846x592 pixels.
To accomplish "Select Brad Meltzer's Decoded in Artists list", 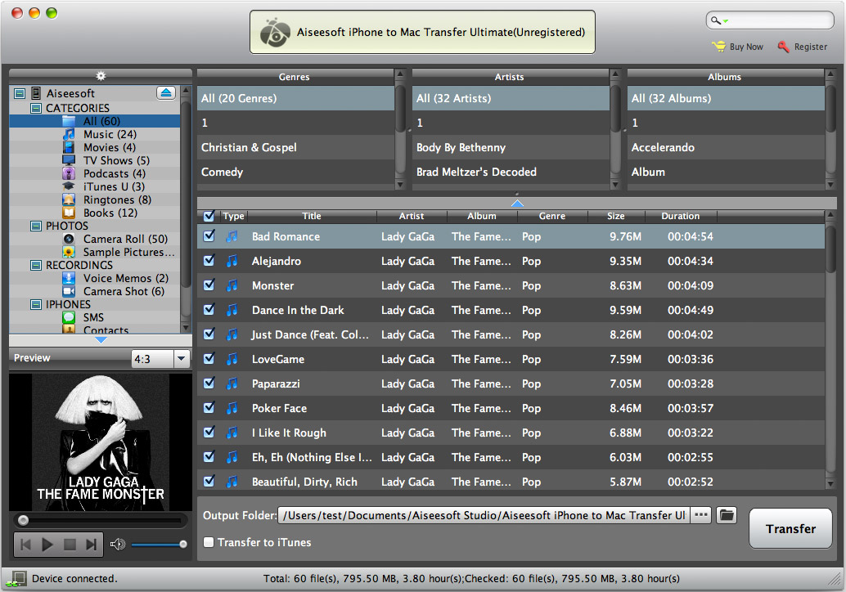I will pos(476,172).
